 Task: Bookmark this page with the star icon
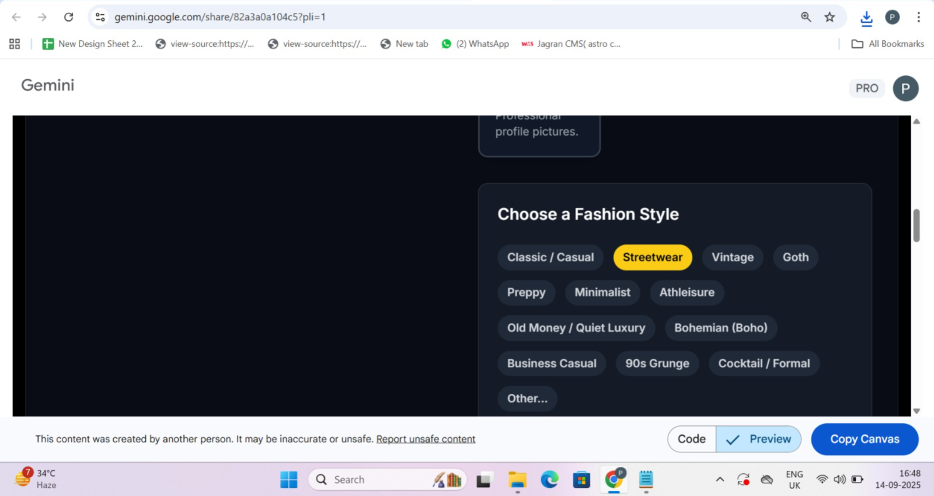pos(830,17)
